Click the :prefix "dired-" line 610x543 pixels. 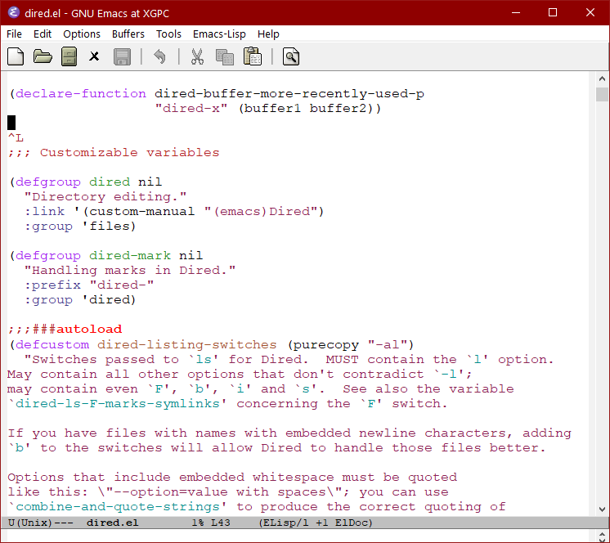click(x=89, y=285)
